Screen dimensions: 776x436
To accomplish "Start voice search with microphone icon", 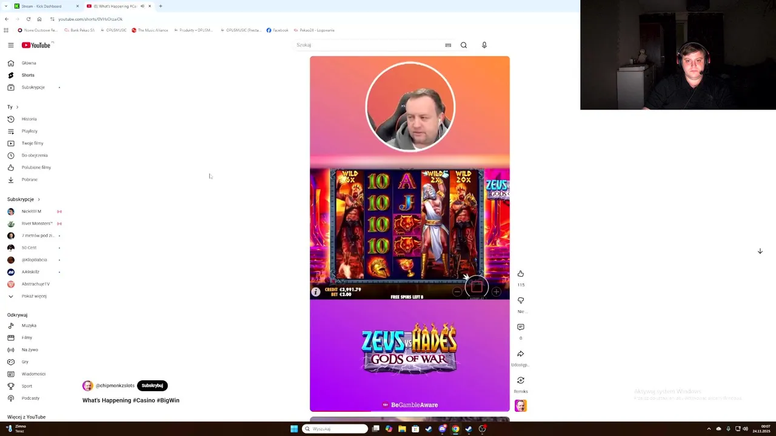I will click(484, 45).
